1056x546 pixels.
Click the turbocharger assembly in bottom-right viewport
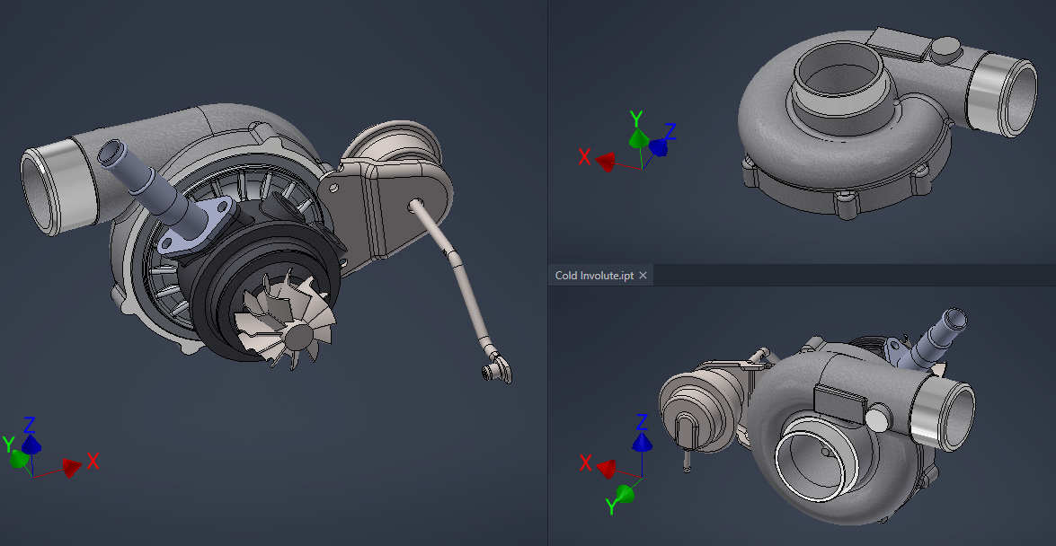pos(816,416)
